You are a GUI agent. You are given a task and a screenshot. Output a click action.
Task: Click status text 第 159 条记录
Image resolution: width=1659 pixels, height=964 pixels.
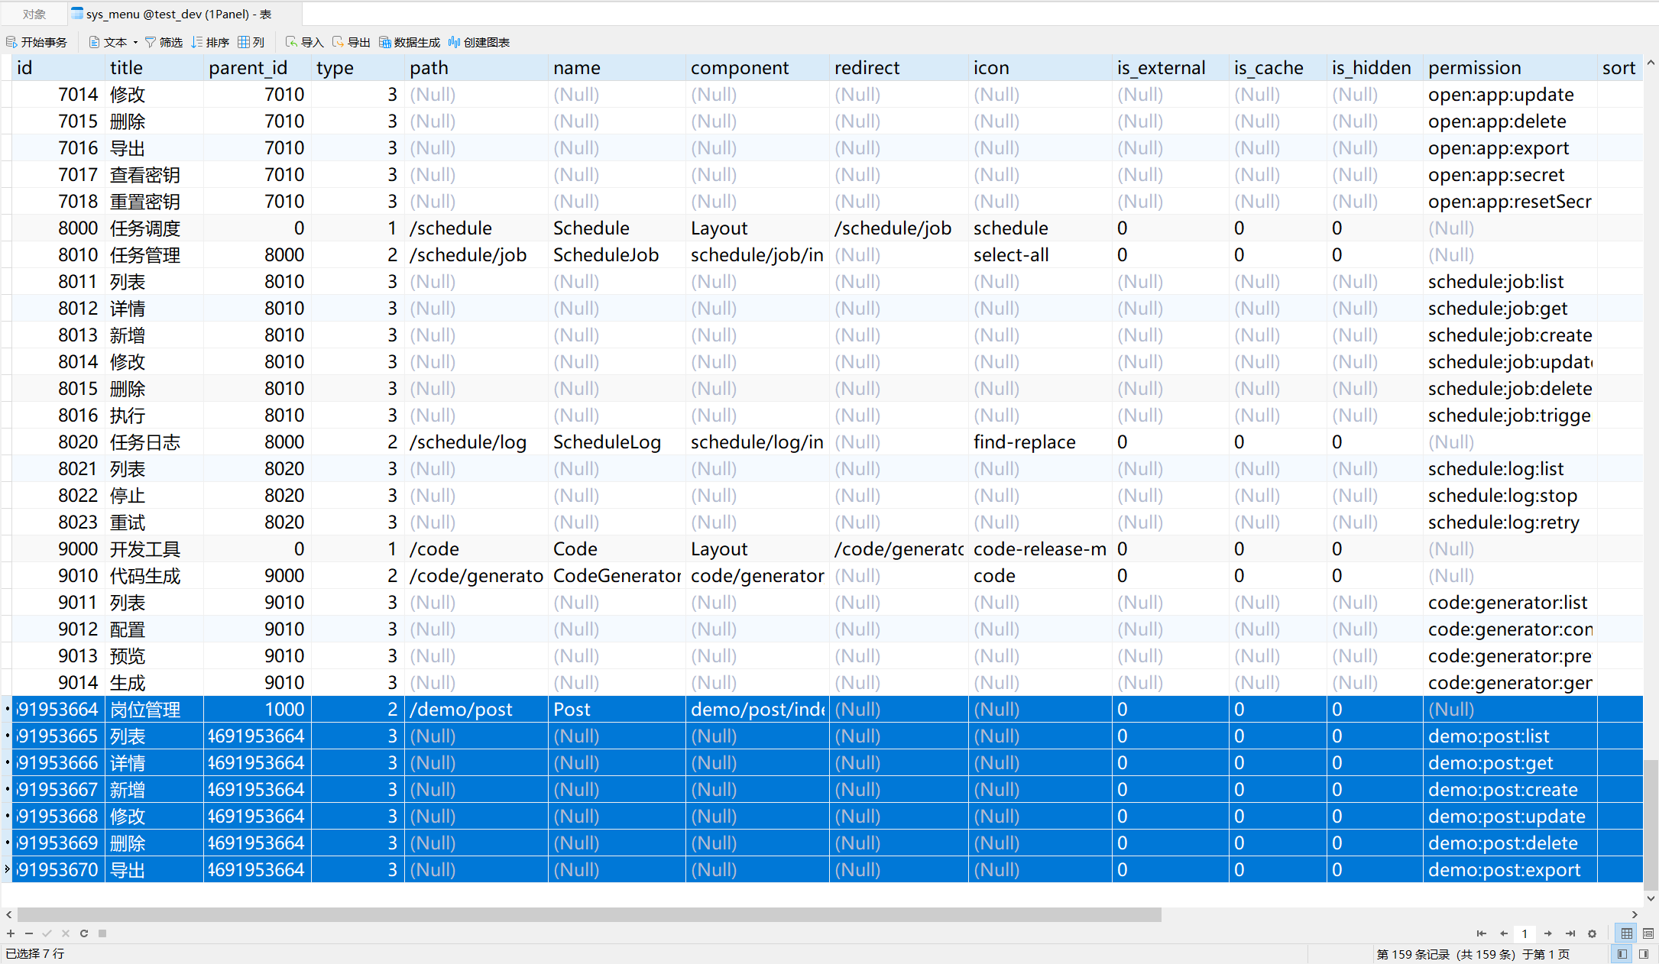pos(1414,954)
